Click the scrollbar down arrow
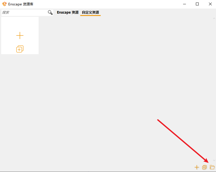The image size is (216, 172). click(214, 160)
